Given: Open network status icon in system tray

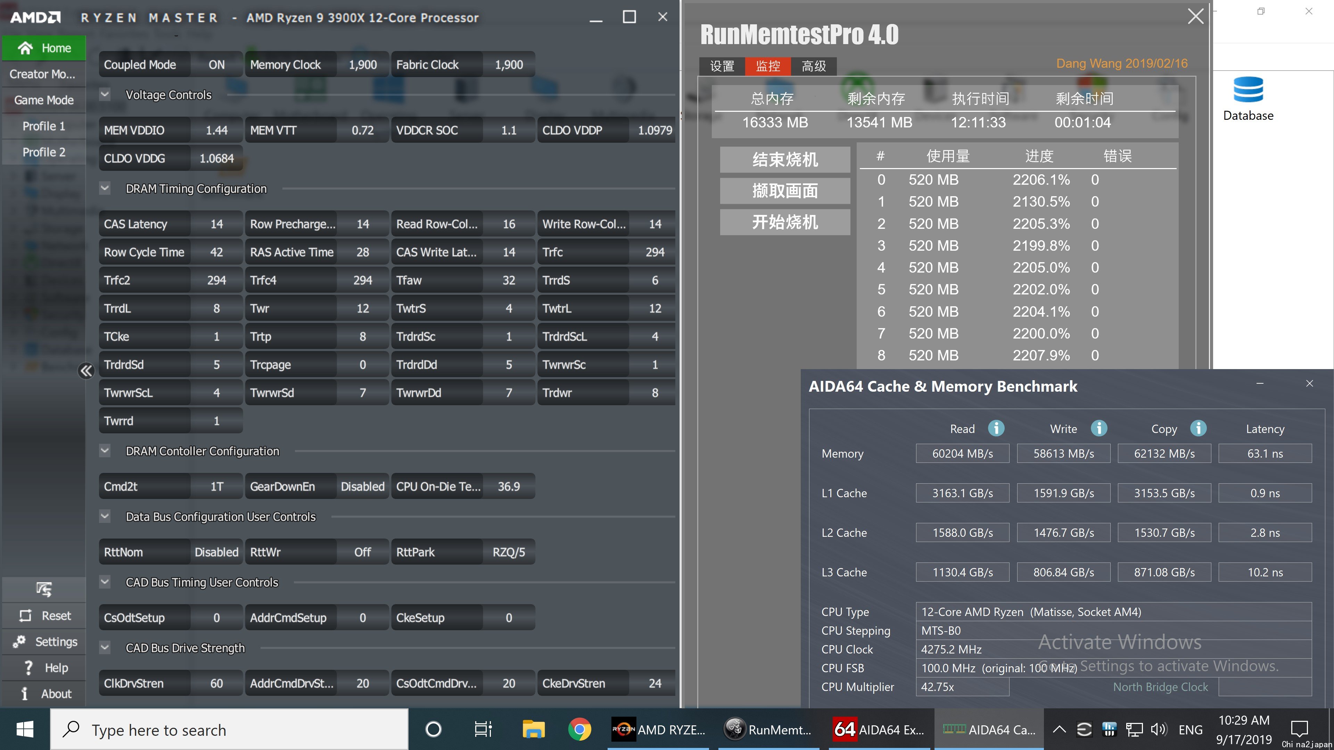Looking at the screenshot, I should (x=1134, y=729).
